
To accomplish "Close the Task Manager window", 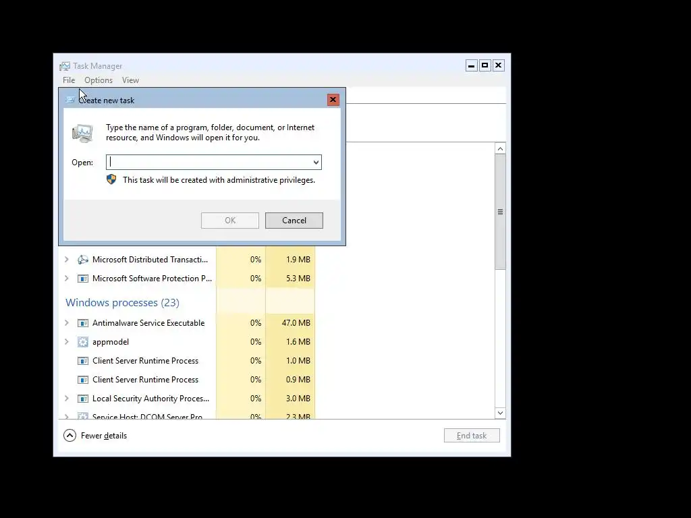I will (499, 65).
